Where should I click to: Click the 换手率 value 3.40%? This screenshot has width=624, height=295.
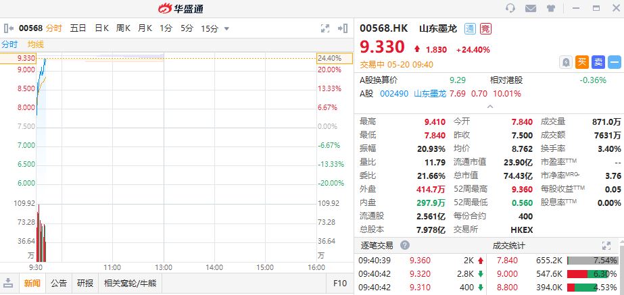click(609, 149)
